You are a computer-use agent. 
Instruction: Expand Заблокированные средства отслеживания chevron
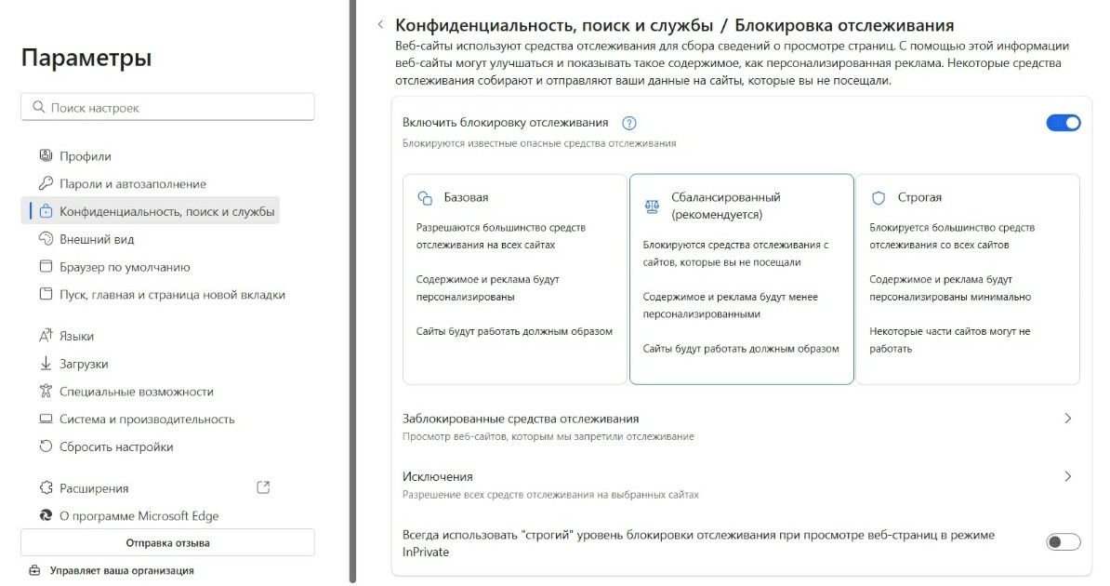(x=1068, y=419)
